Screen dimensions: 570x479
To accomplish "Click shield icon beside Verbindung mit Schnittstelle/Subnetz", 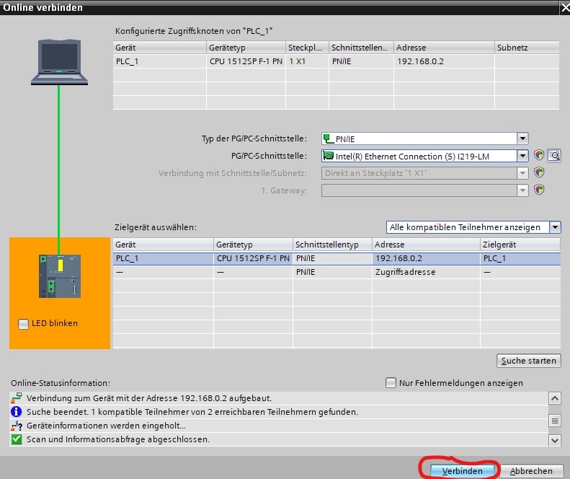I will click(x=538, y=173).
